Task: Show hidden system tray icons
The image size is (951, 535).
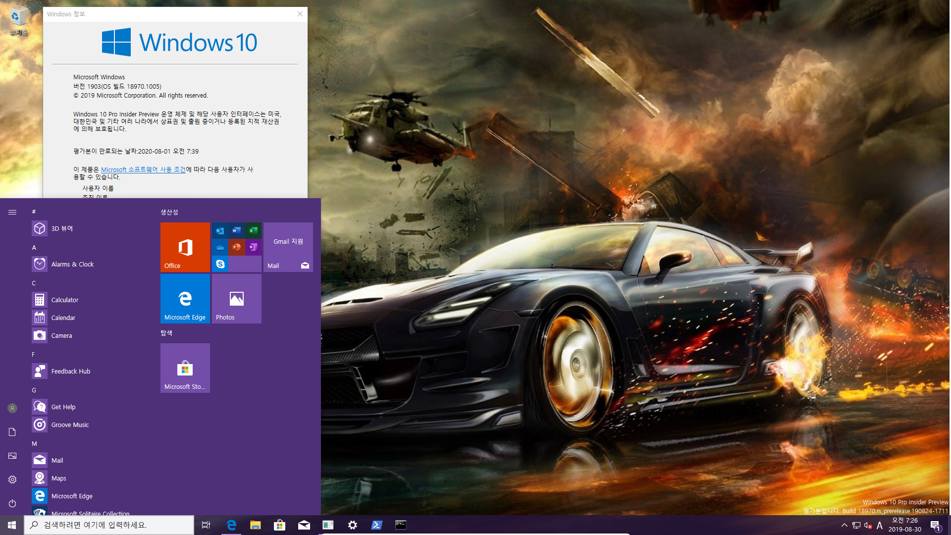Action: point(845,525)
